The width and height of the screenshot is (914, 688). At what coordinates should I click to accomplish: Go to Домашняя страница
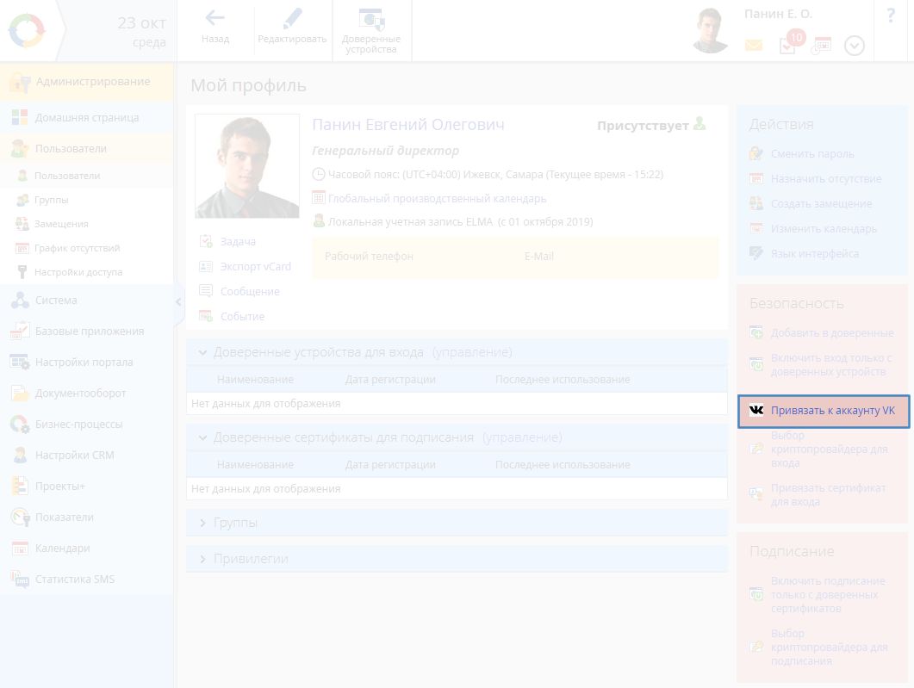pos(87,118)
